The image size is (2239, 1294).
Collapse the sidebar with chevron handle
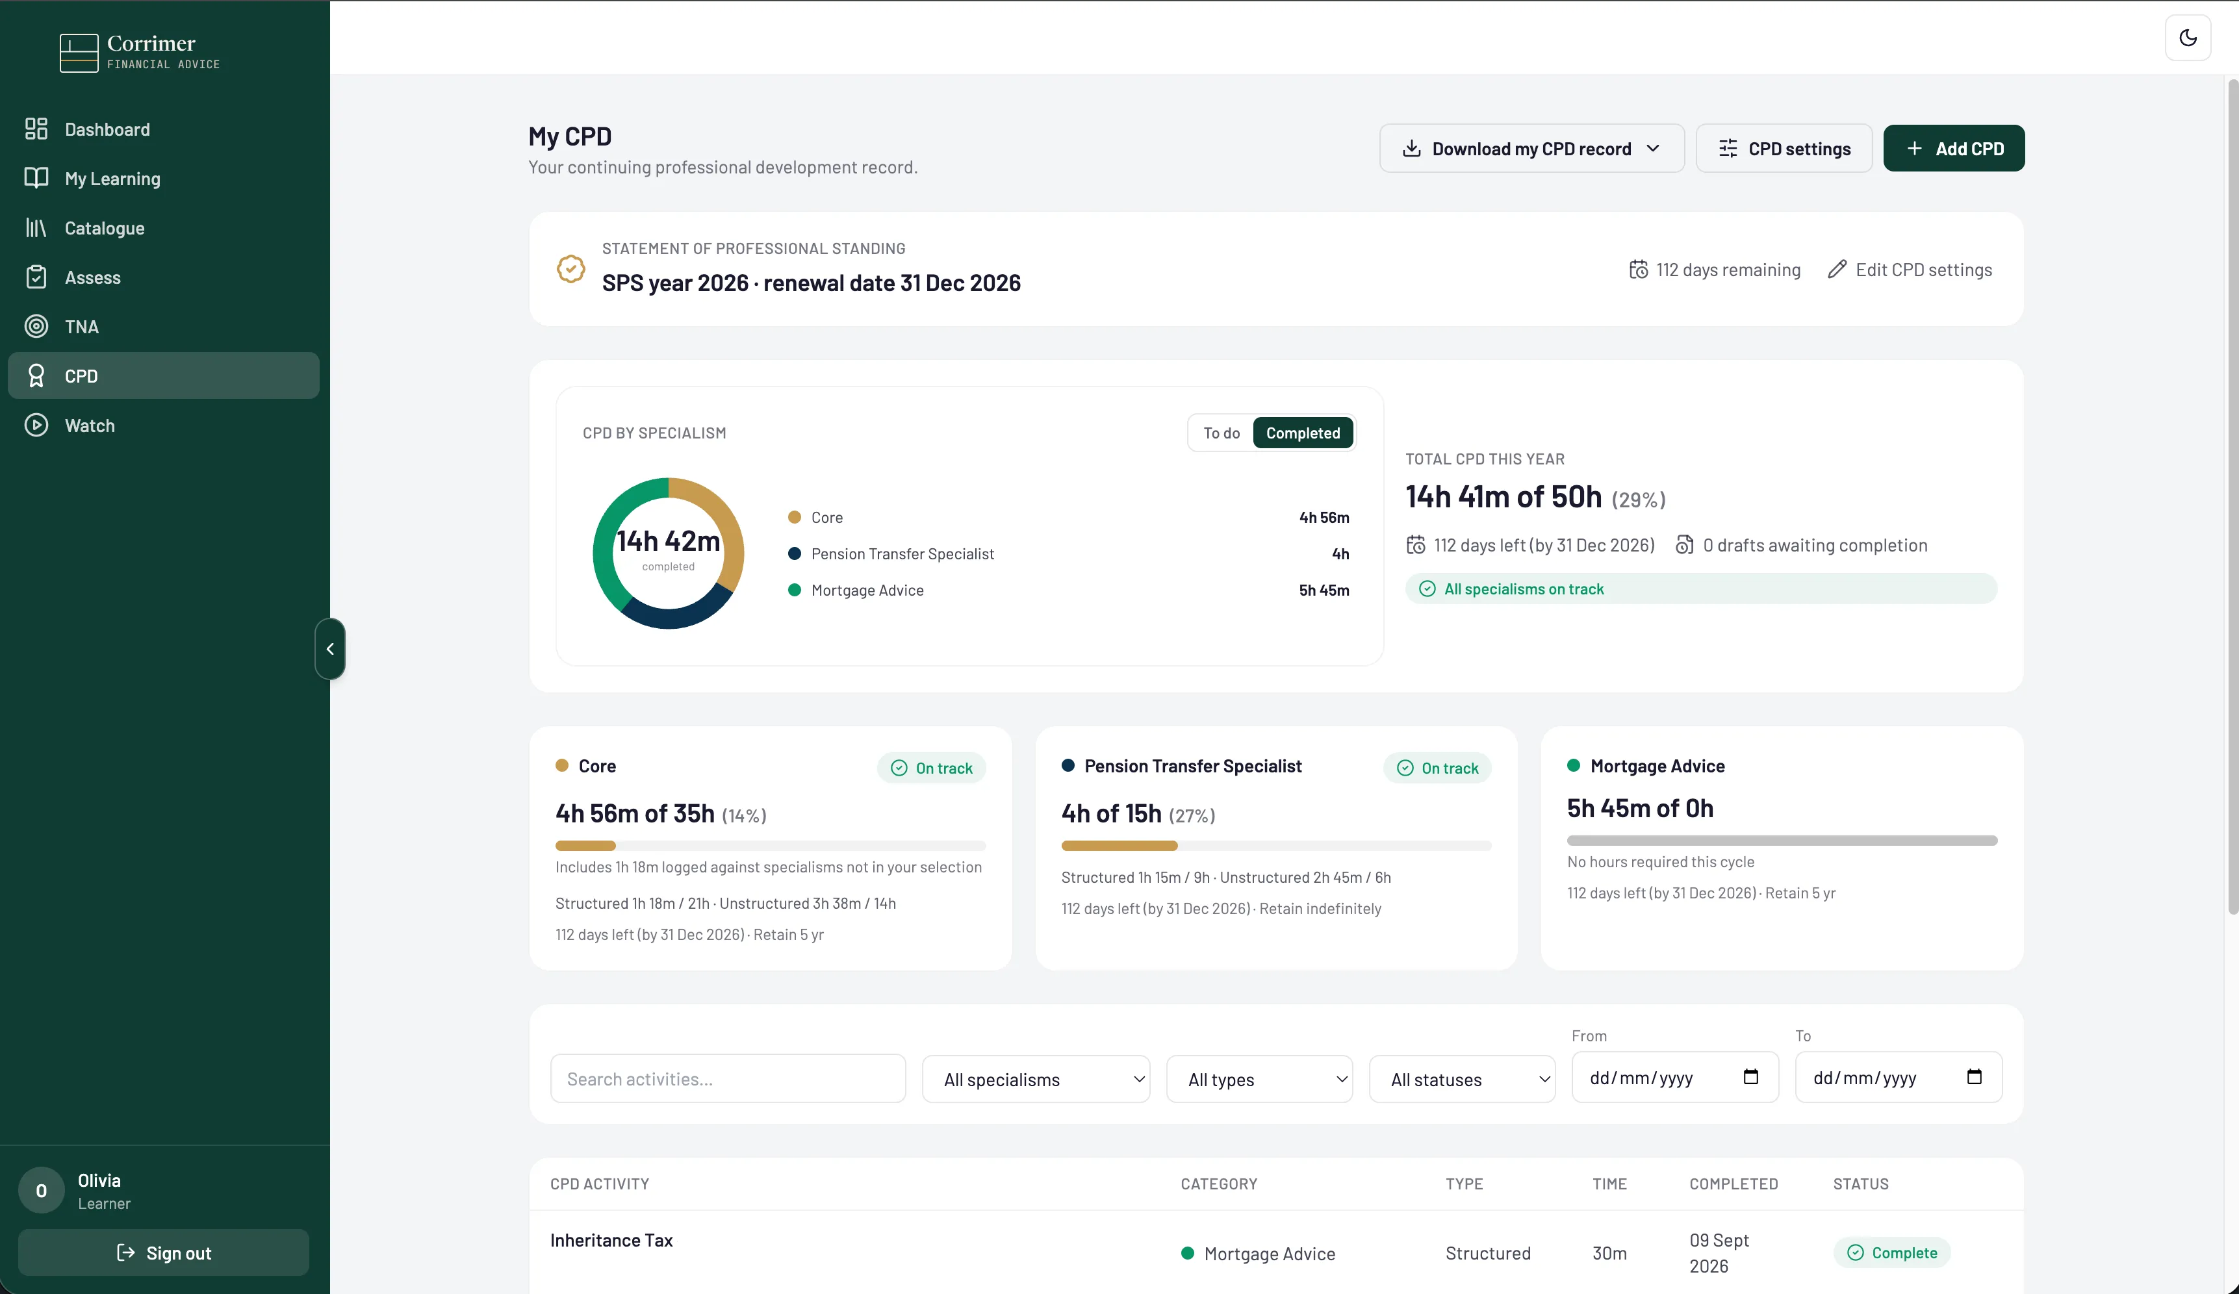click(329, 649)
